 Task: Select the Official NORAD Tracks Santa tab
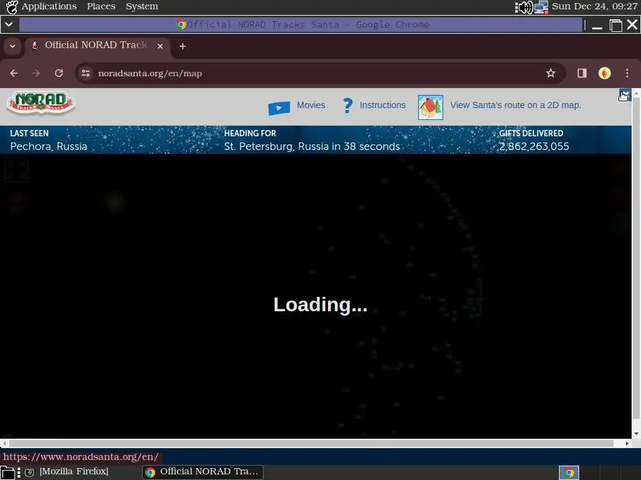97,46
